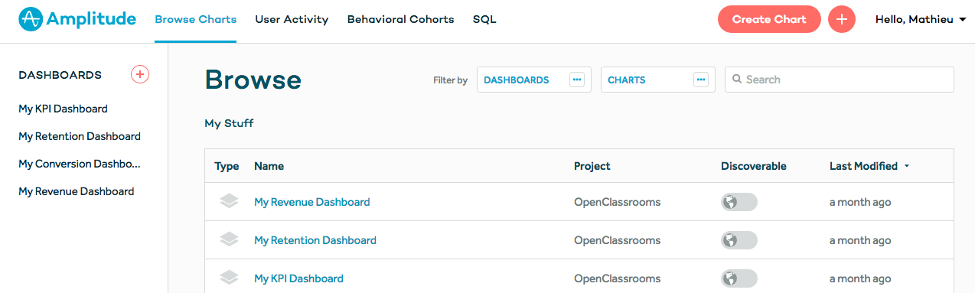Open the Hello, Mathieu user menu
Viewport: 975px width, 293px height.
coord(921,19)
